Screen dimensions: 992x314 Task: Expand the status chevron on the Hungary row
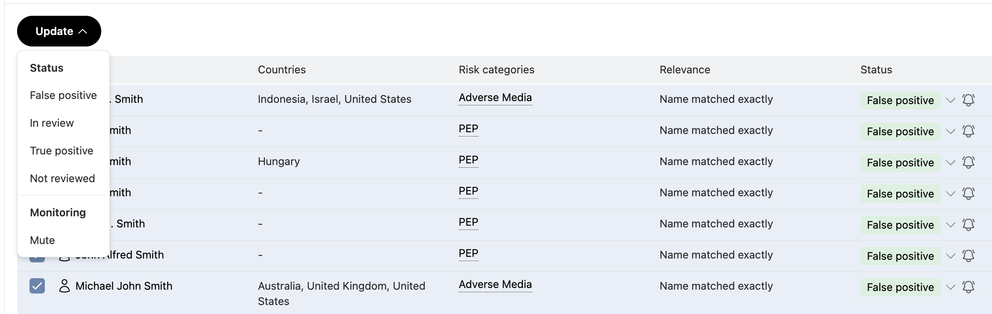coord(951,163)
